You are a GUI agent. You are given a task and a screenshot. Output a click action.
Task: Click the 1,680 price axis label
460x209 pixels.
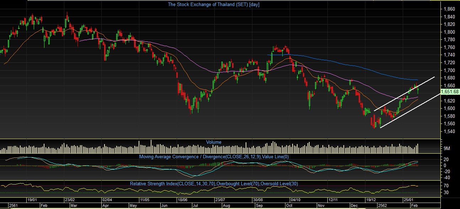pyautogui.click(x=450, y=78)
